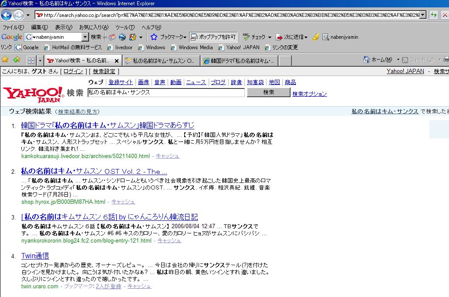The image size is (449, 297).
Task: Select the ニュース search category
Action: [196, 82]
